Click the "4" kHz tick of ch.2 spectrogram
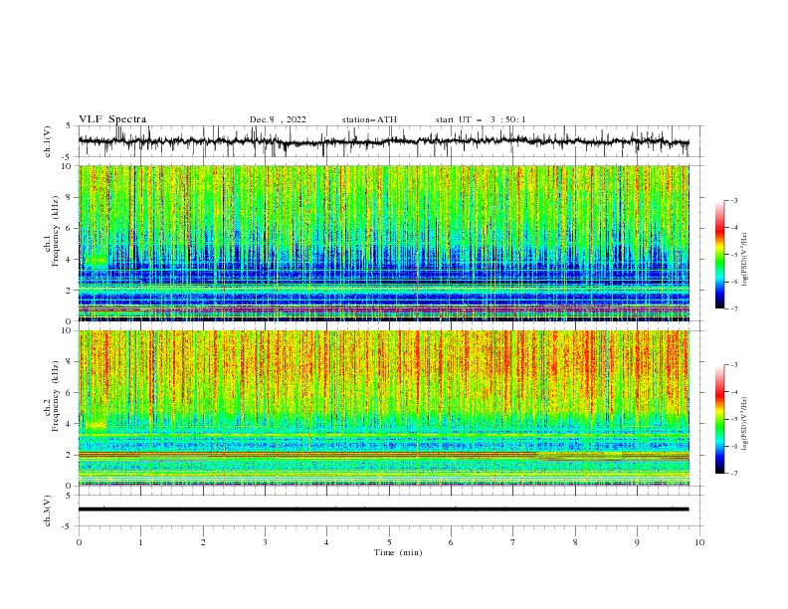788x609 pixels. [x=71, y=424]
